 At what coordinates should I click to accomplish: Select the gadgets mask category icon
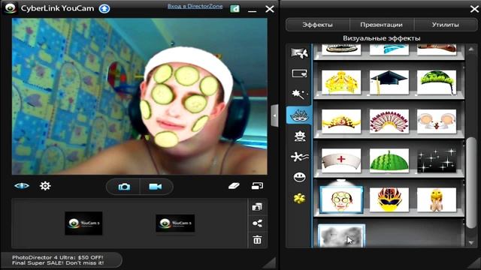pyautogui.click(x=299, y=115)
